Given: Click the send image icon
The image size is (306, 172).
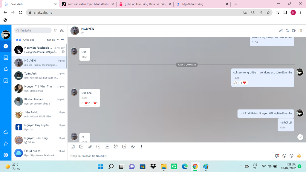Looking at the screenshot, I should coord(81,147).
